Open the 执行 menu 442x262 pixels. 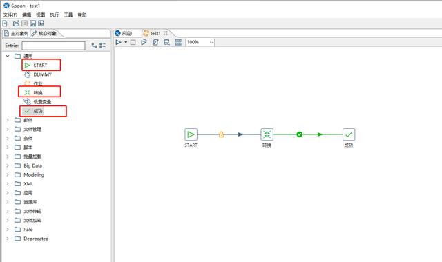pyautogui.click(x=54, y=14)
